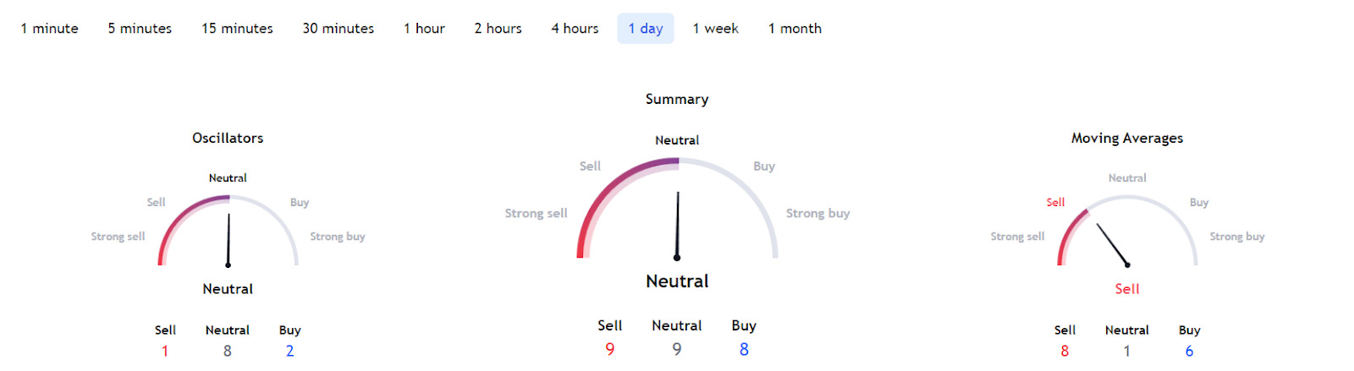Image resolution: width=1354 pixels, height=371 pixels.
Task: Switch to the 1 week timeframe
Action: (715, 29)
